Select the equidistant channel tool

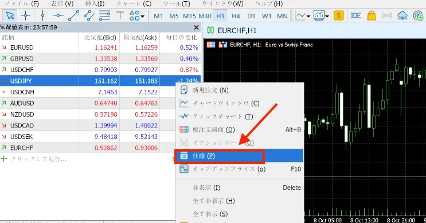pyautogui.click(x=89, y=15)
